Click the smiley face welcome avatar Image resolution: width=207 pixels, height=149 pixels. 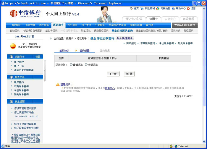[x=13, y=46]
